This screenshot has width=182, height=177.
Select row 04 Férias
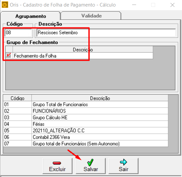point(86,124)
